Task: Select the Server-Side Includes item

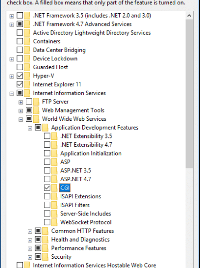Action: [x=86, y=213]
